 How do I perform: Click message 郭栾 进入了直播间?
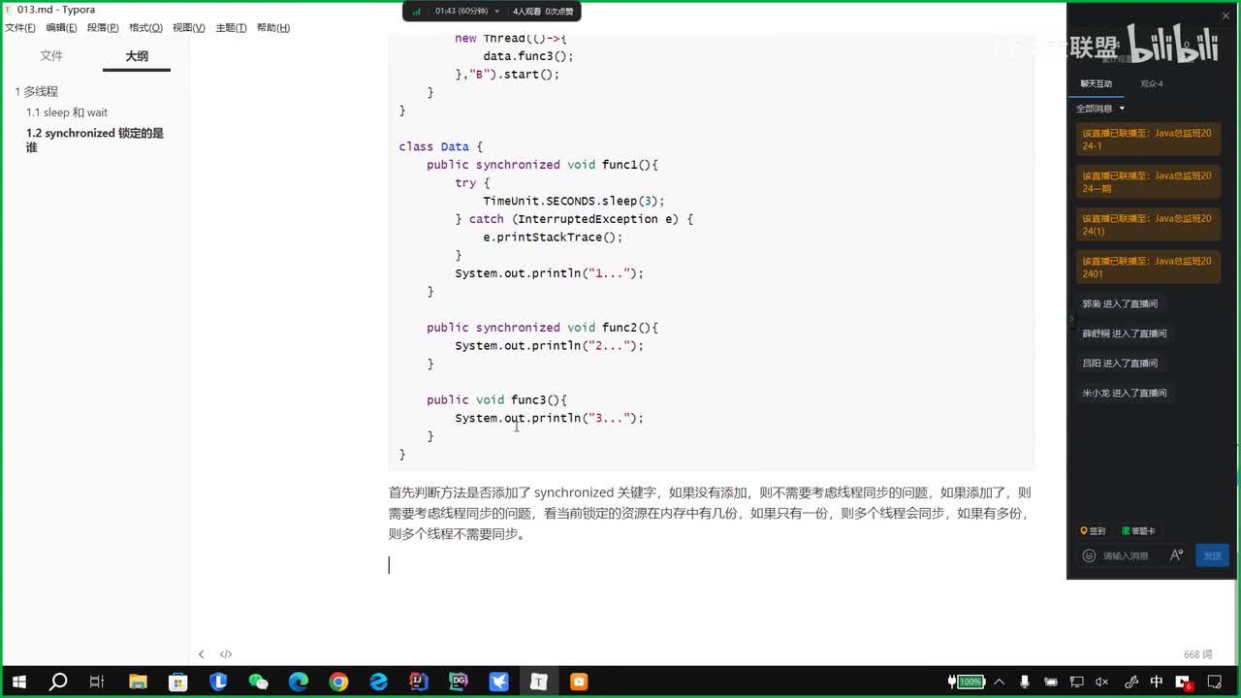[1120, 304]
